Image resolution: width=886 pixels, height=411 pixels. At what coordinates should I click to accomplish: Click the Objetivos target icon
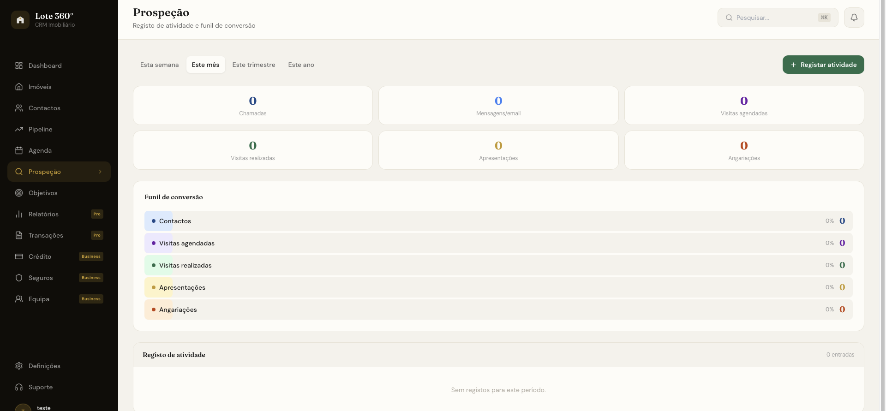[19, 193]
